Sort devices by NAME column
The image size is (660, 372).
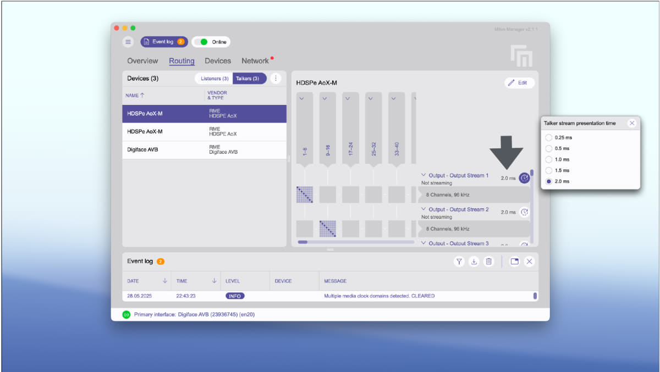coord(135,96)
